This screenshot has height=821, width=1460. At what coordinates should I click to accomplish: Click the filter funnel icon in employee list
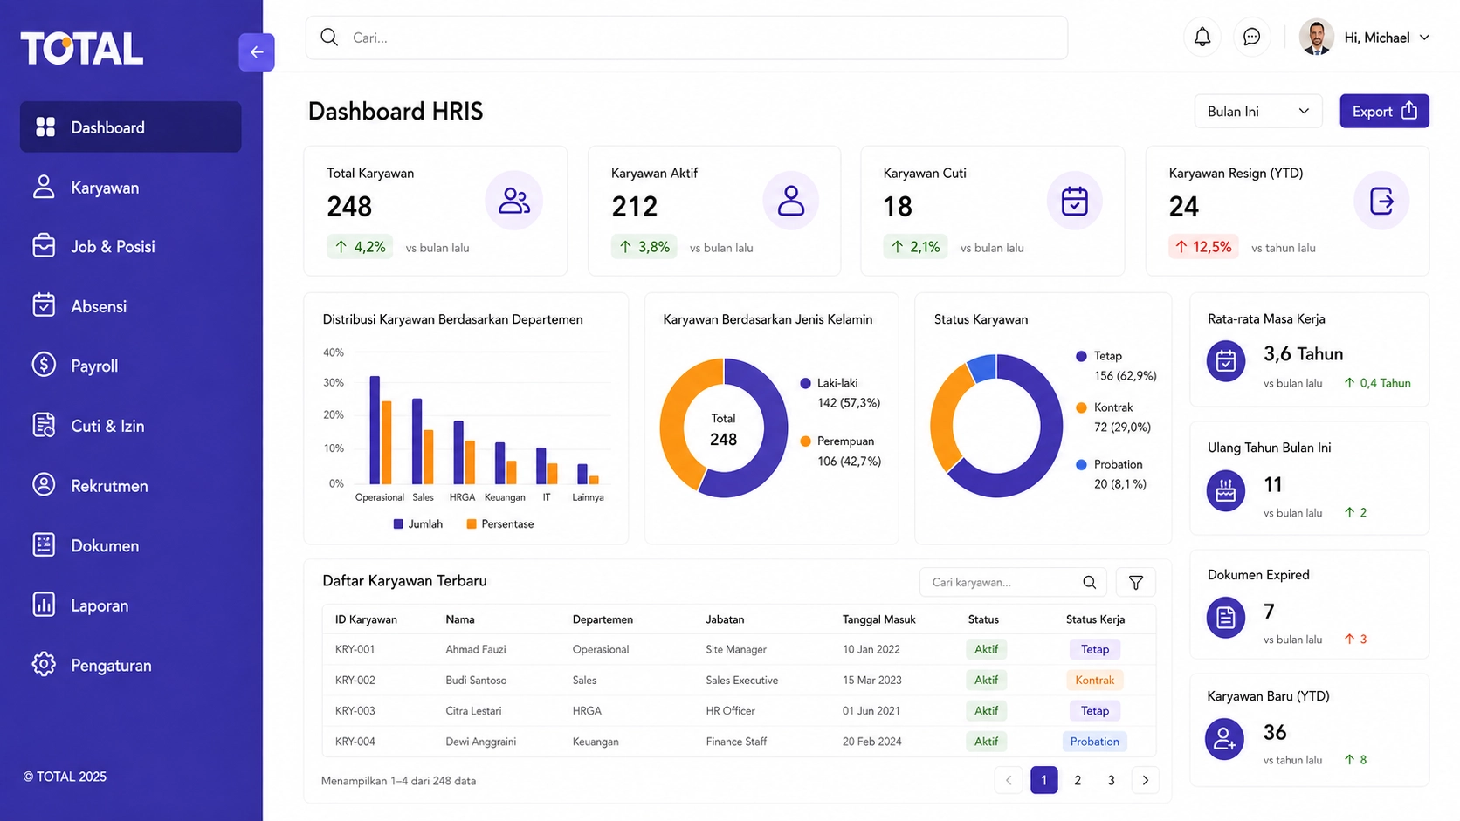pos(1136,582)
